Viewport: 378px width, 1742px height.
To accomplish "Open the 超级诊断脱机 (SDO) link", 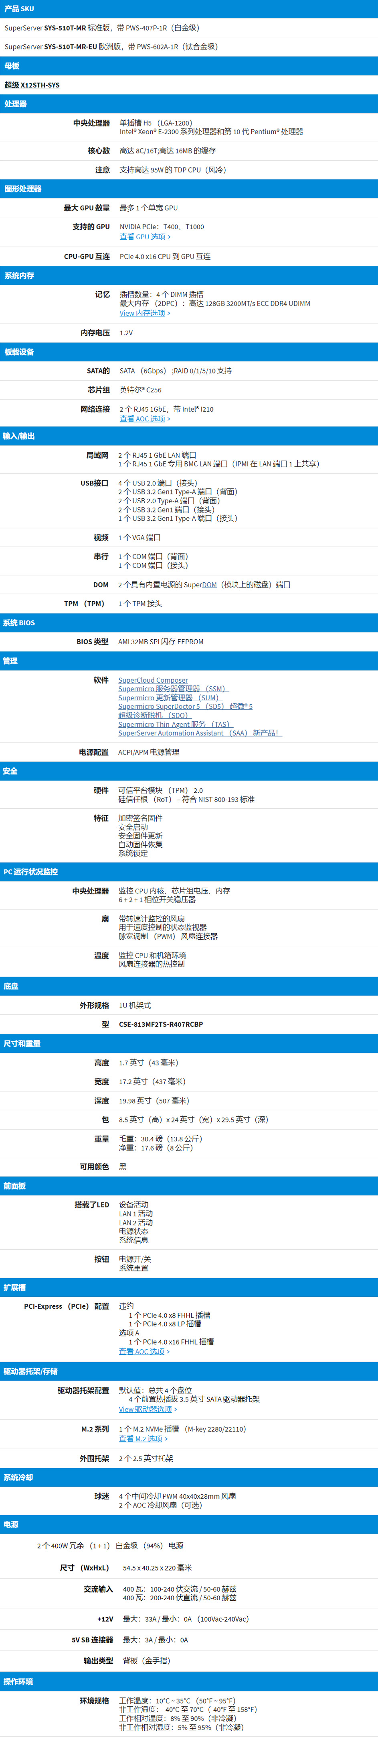I will (x=155, y=716).
